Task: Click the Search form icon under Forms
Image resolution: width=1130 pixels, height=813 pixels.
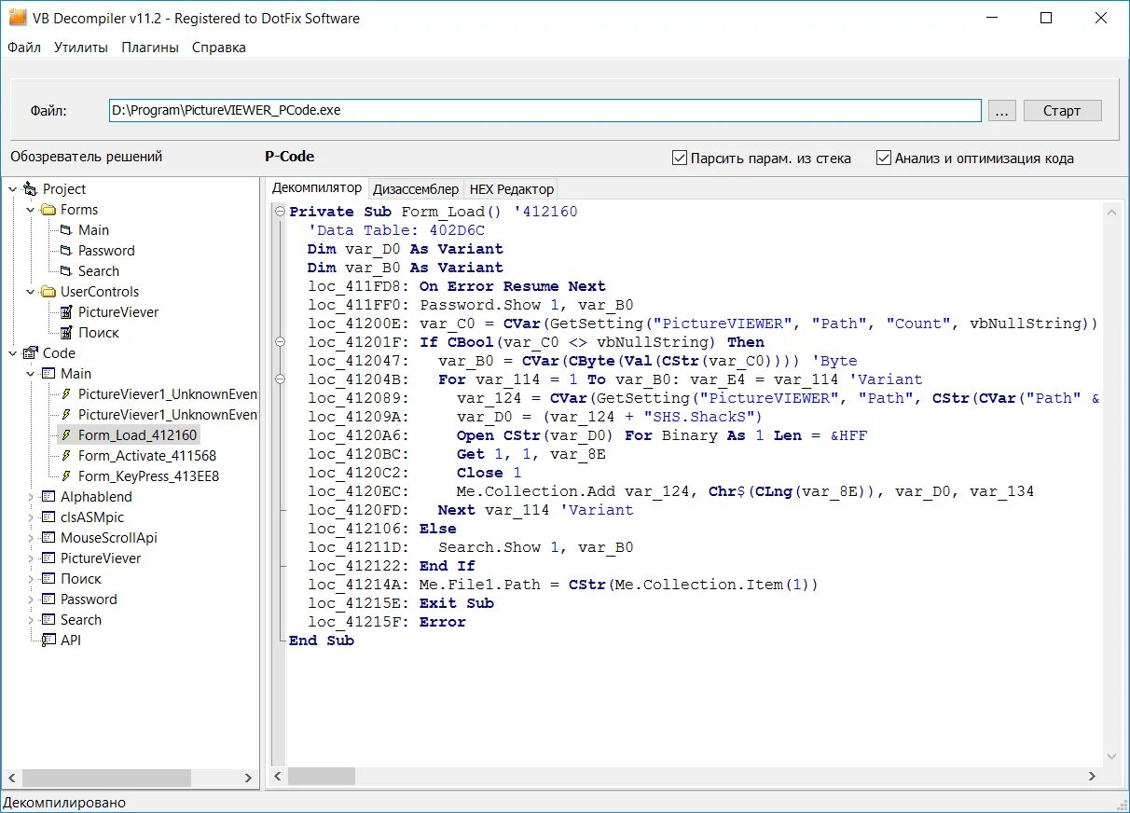Action: point(66,271)
